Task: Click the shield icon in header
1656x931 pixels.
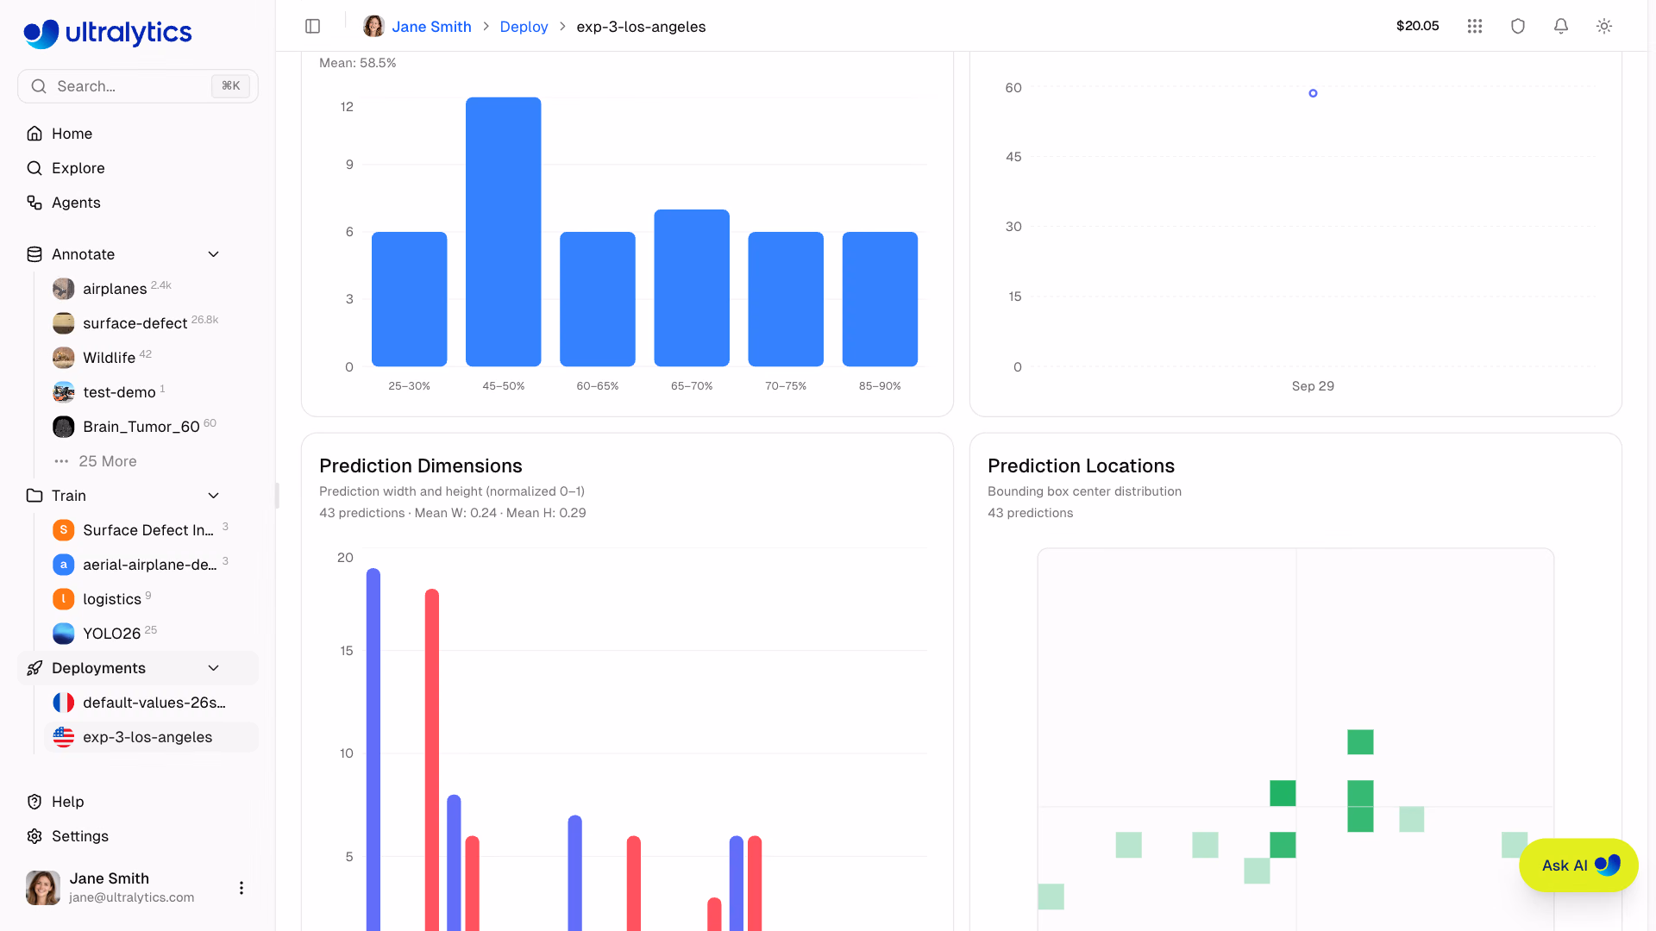Action: click(1518, 26)
